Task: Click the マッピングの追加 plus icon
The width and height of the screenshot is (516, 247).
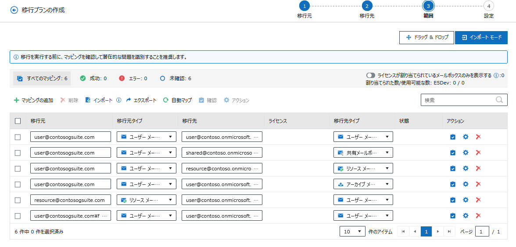Action: (17, 100)
